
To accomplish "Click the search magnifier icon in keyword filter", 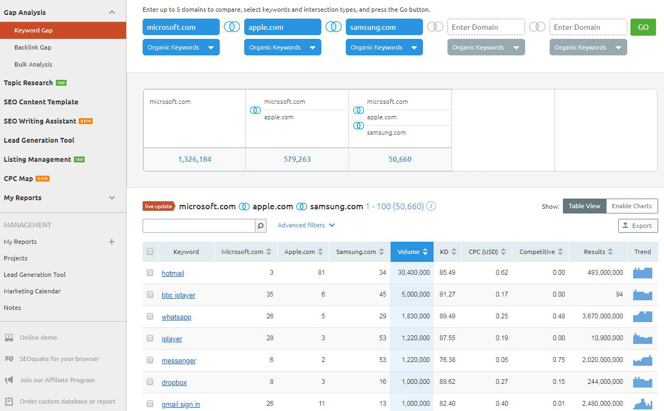I will [x=261, y=226].
